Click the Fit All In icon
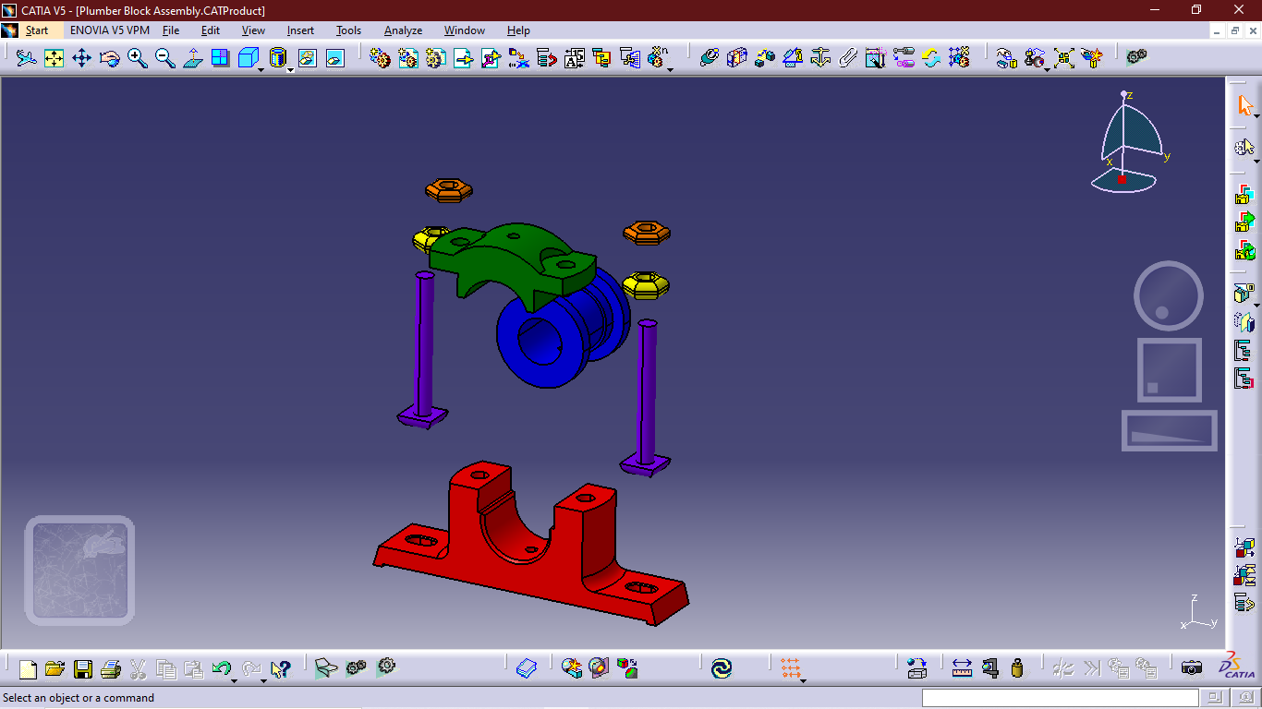 [55, 58]
